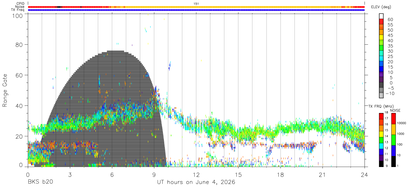The width and height of the screenshot is (410, 189).
Task: Click the 12 tick label on UT hours axis
Action: pos(196,174)
